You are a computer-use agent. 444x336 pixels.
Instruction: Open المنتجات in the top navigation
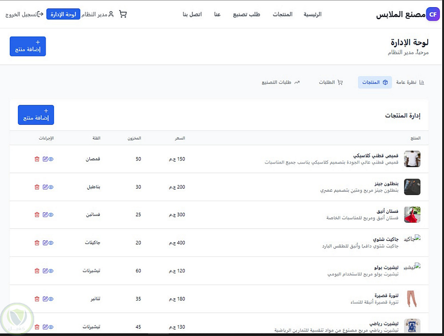[x=282, y=14]
